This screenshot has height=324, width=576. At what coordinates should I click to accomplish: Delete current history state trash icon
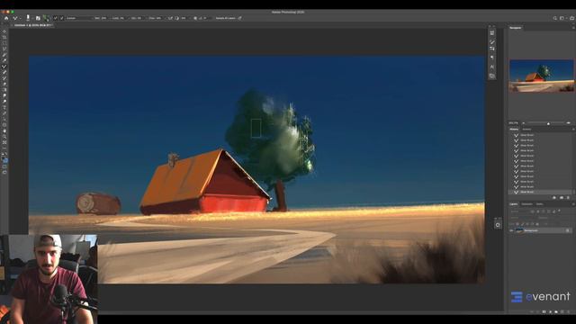[568, 198]
